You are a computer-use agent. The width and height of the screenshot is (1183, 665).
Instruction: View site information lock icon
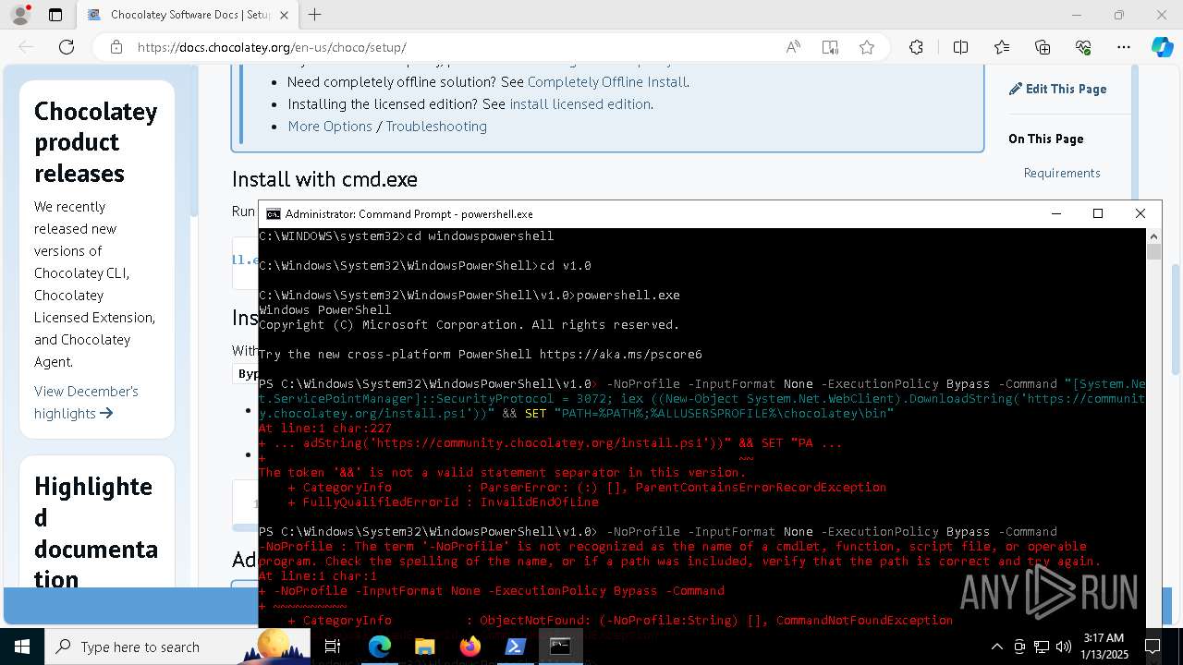[116, 47]
